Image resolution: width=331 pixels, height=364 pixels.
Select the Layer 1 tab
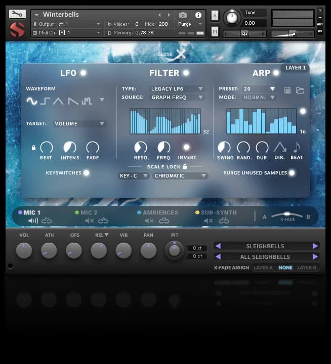point(296,68)
